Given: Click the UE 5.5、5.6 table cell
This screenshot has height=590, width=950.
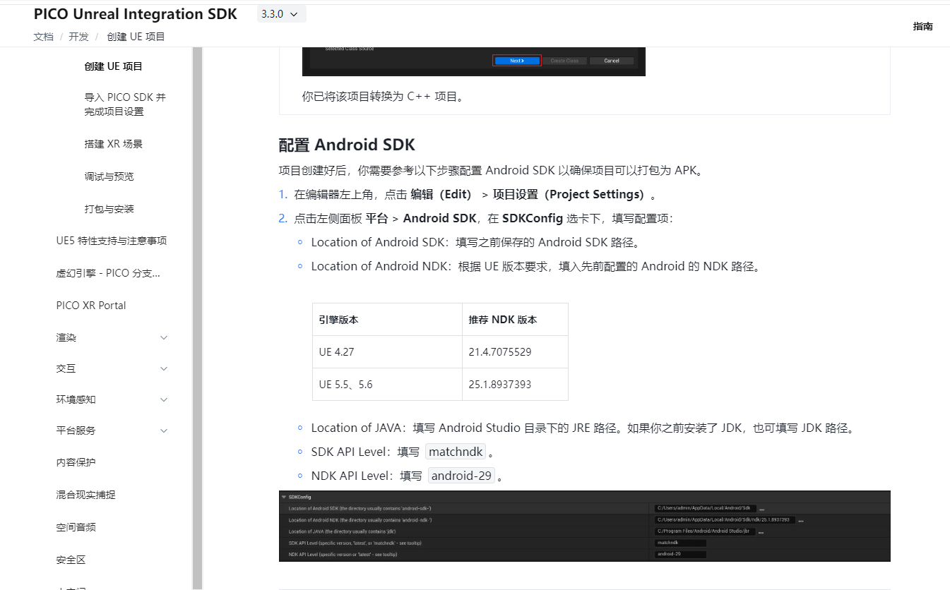Looking at the screenshot, I should pos(387,385).
